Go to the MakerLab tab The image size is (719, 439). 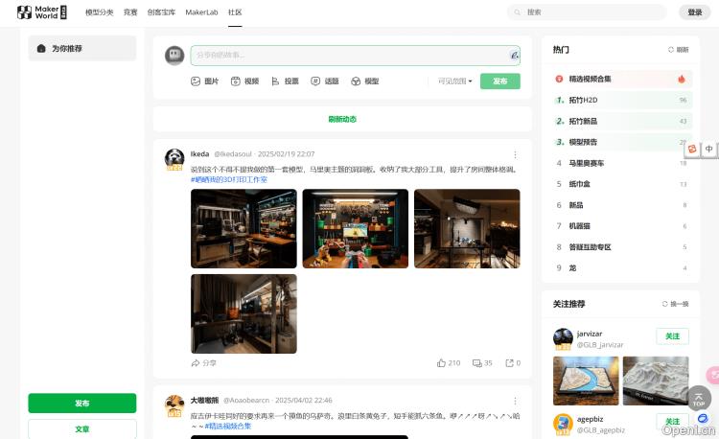tap(201, 12)
